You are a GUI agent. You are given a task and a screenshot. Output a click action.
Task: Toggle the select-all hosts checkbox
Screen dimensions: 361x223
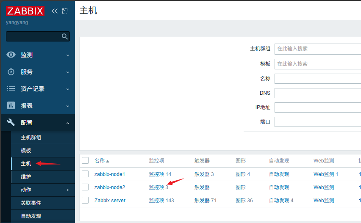(85, 160)
